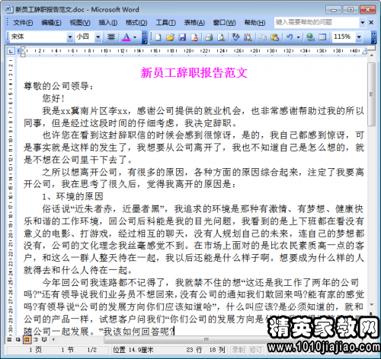This screenshot has height=359, width=381.
Task: Click the line spacing alignment button
Action: [111, 37]
